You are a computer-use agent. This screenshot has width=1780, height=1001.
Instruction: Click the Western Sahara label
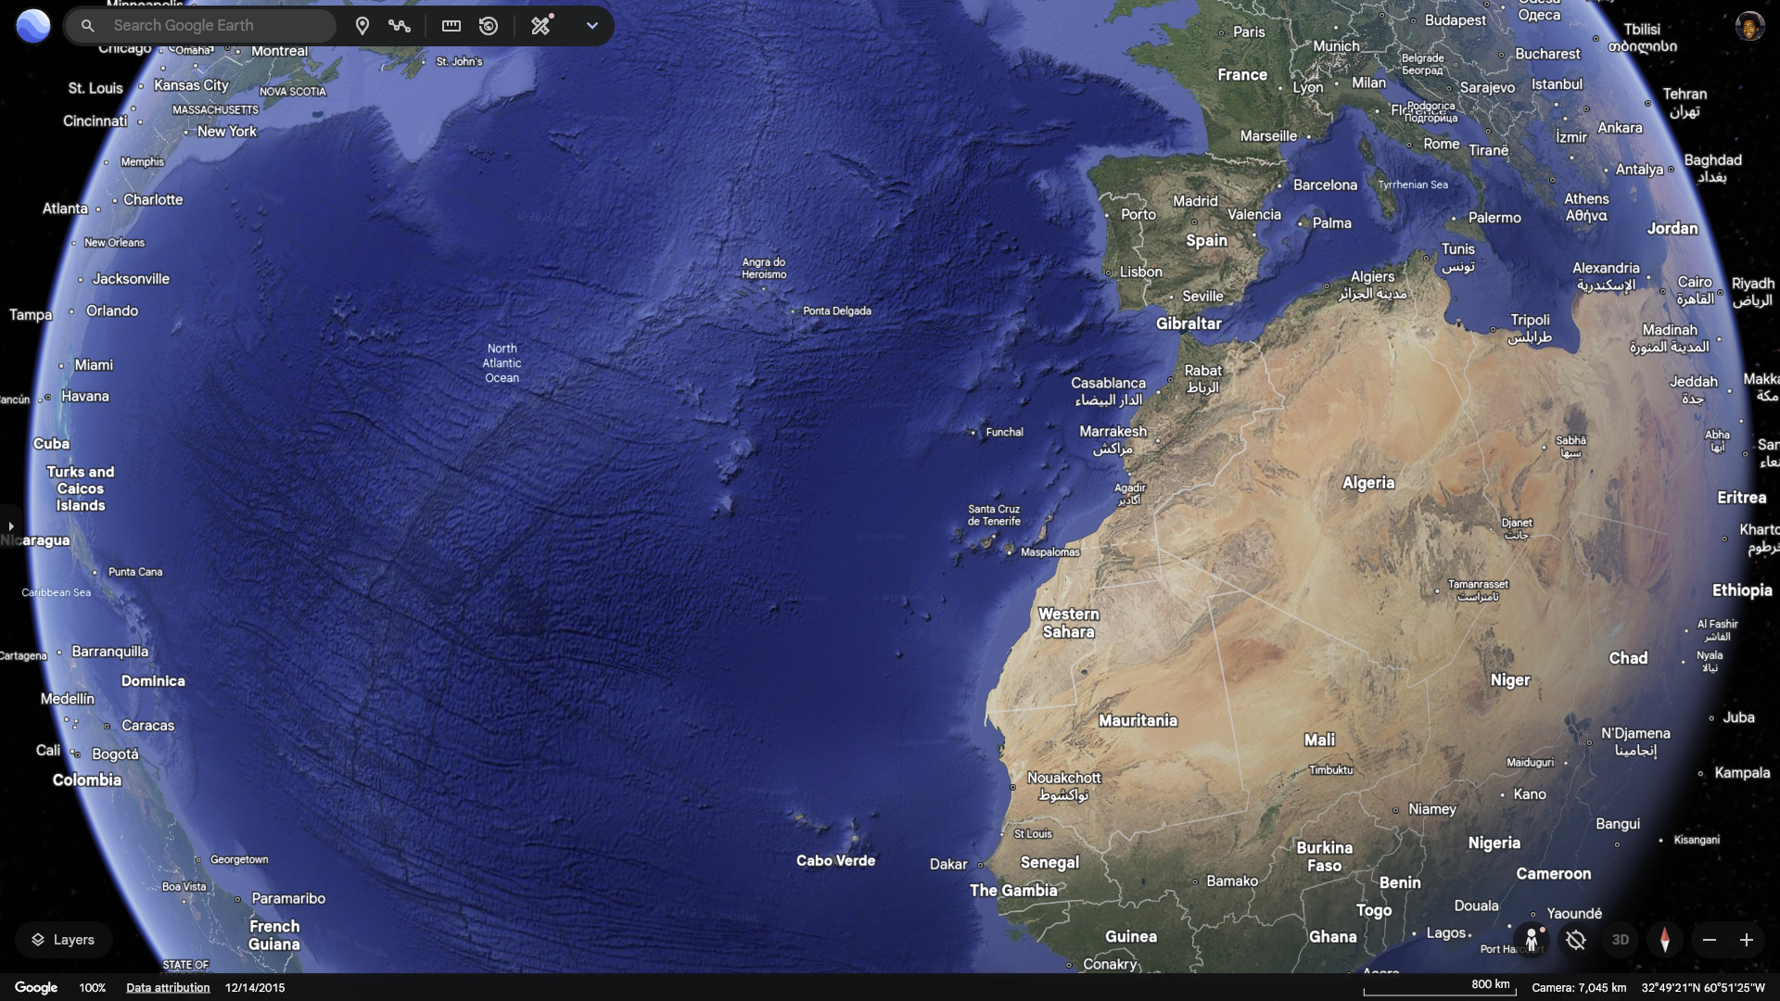pyautogui.click(x=1068, y=623)
